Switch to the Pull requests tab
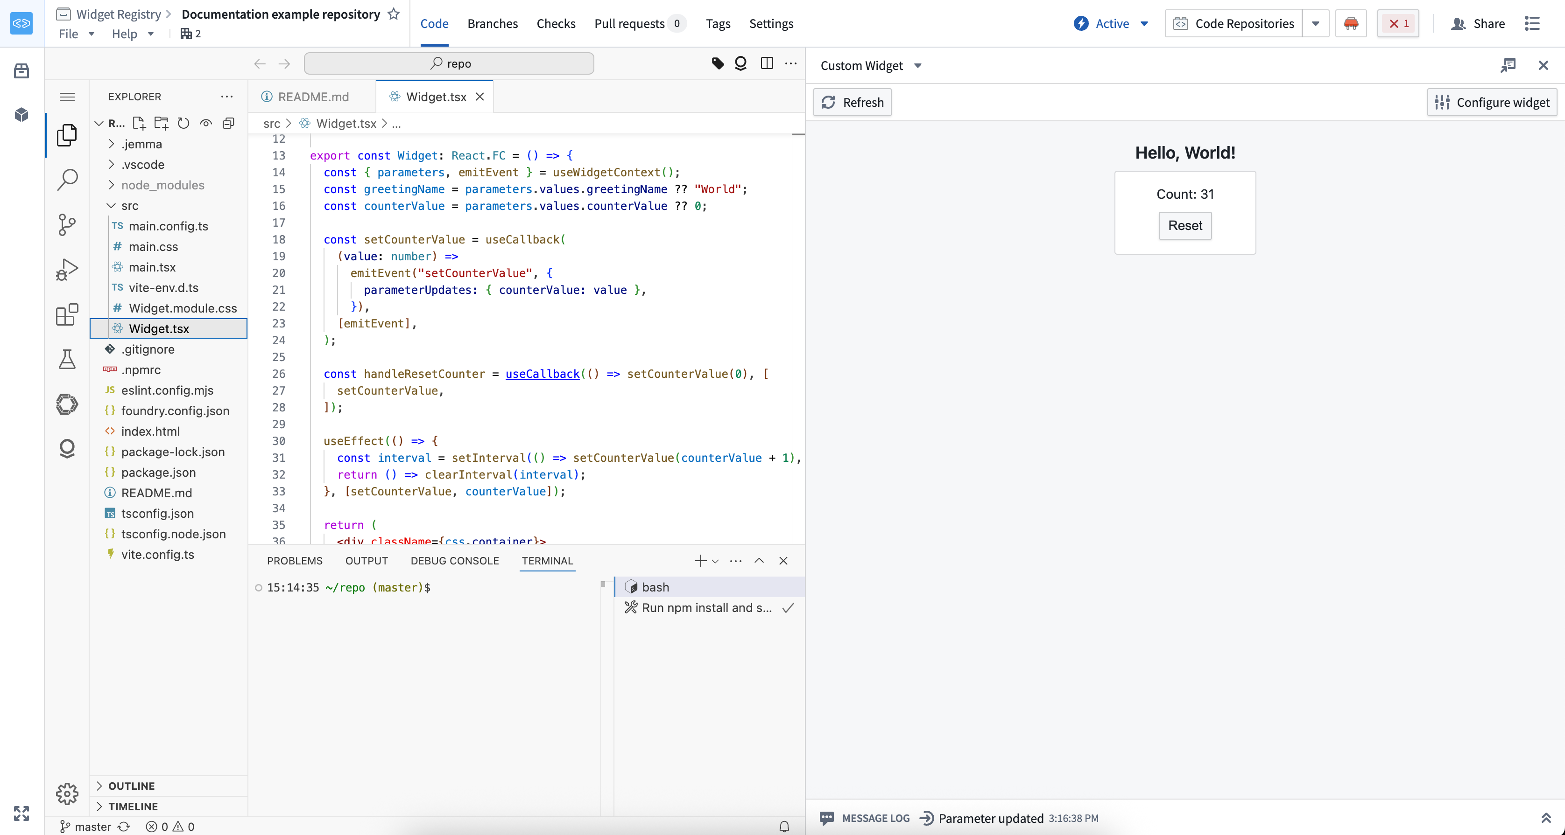 pyautogui.click(x=629, y=24)
